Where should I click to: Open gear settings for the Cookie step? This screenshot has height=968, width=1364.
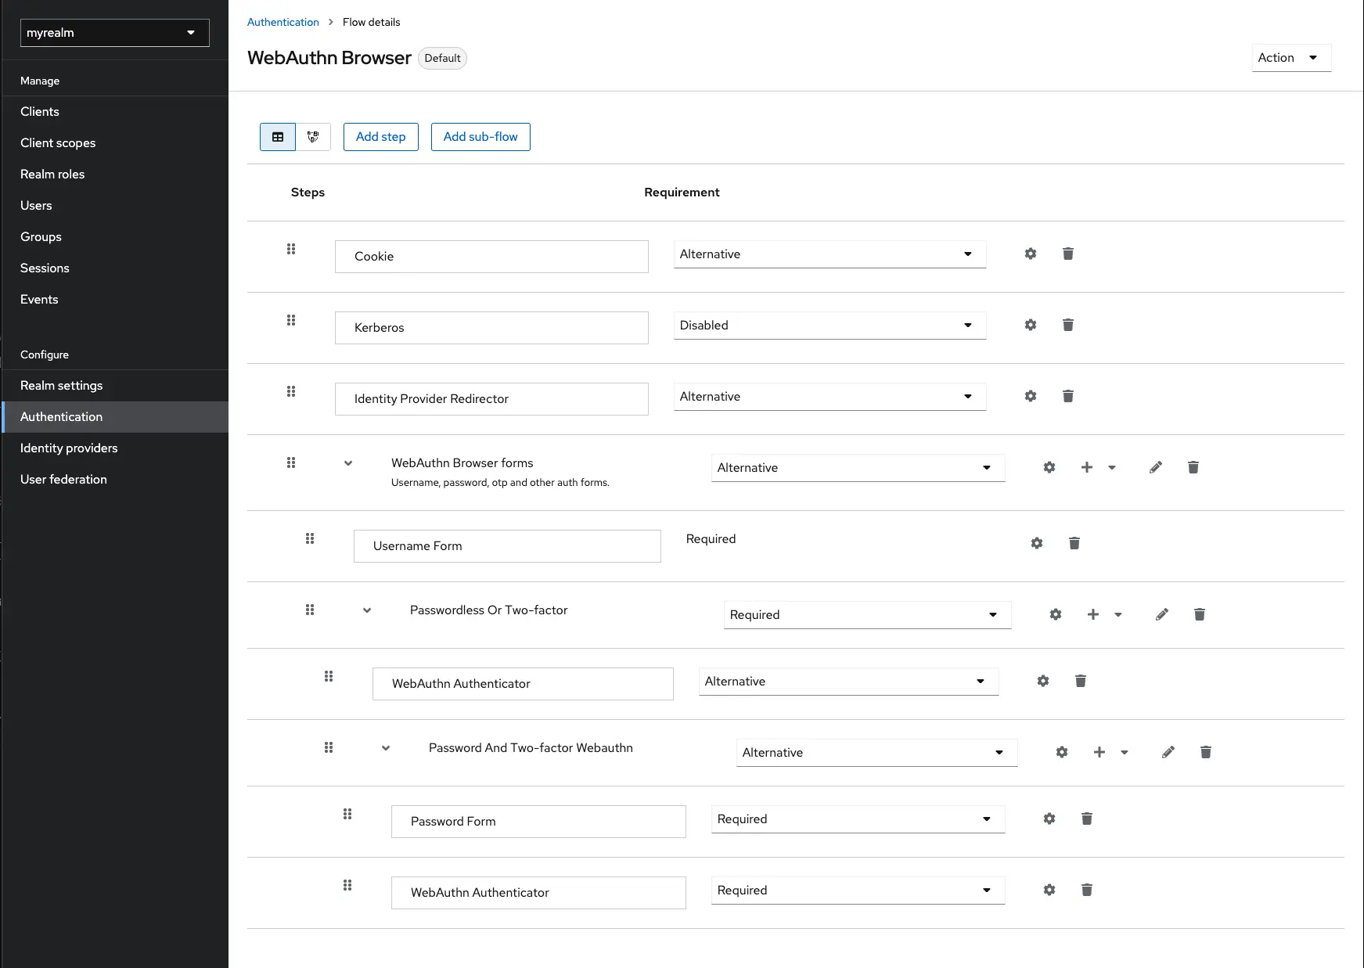coord(1030,254)
